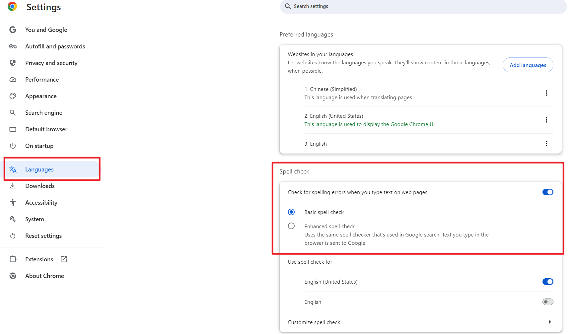
Task: Enable spell check for English
Action: click(548, 302)
